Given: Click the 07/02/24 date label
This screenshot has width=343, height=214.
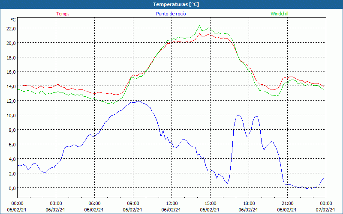Looking at the screenshot, I should (325, 210).
